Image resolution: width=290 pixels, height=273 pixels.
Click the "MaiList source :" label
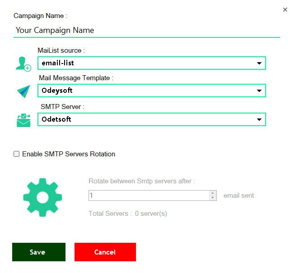coord(61,50)
